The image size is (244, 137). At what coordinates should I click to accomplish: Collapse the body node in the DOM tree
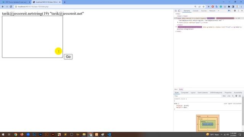pyautogui.click(x=176, y=18)
